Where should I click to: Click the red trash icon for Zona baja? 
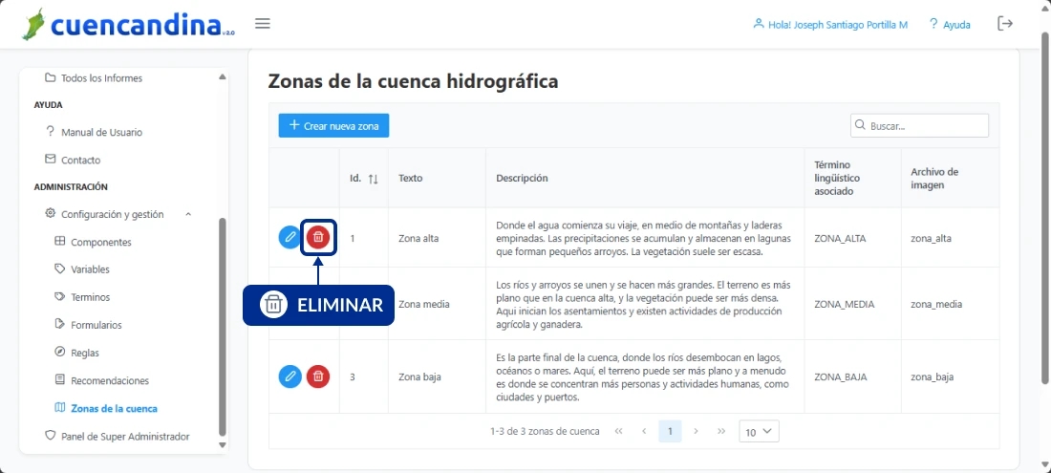[x=318, y=376]
